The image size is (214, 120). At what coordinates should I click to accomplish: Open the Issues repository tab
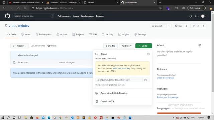tap(26, 34)
